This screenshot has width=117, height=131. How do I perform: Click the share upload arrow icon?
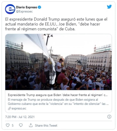(x=31, y=125)
